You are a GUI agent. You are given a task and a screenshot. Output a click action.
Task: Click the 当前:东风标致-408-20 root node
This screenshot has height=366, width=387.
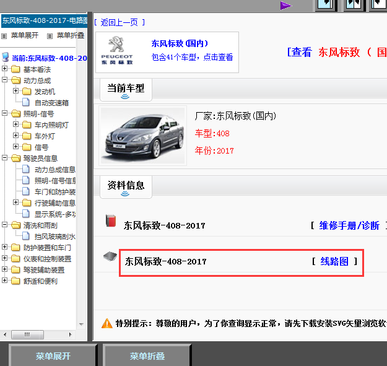pyautogui.click(x=50, y=58)
